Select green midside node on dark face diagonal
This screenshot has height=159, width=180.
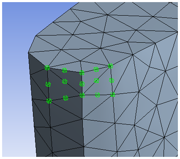[x=65, y=81]
